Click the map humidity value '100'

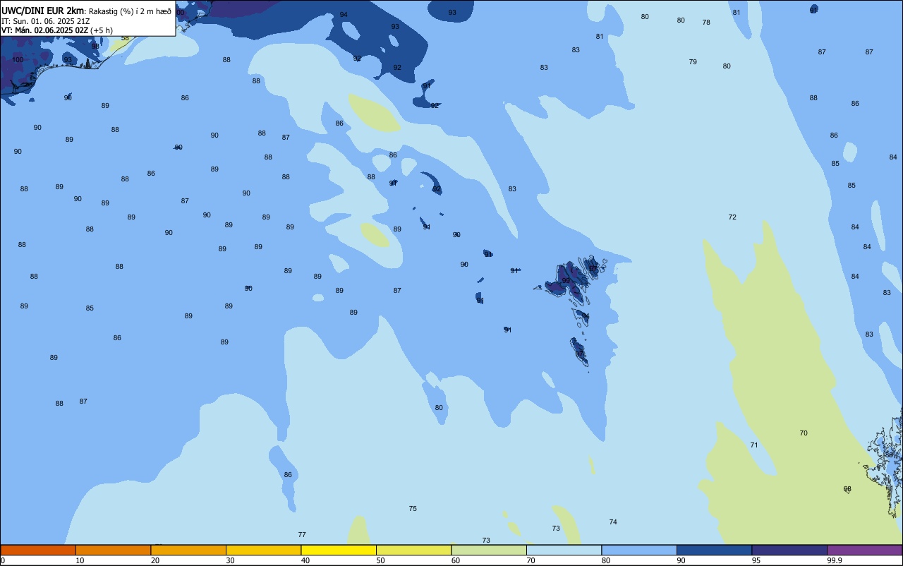(x=18, y=60)
